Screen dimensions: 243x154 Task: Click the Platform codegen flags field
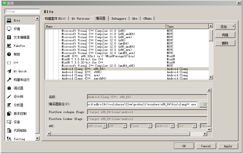[x=147, y=112]
